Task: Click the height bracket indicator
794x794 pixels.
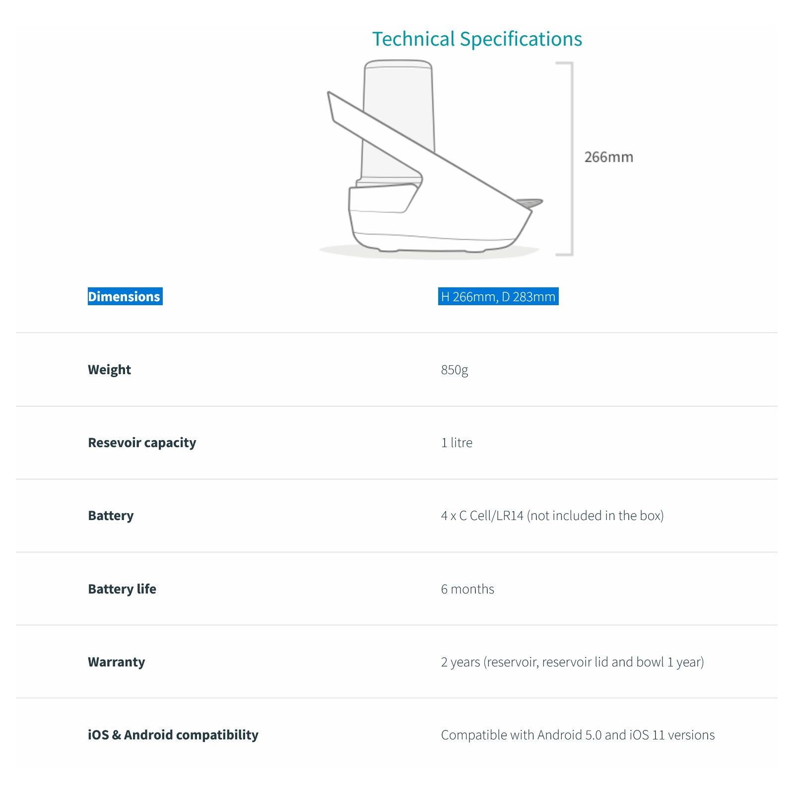Action: coord(565,159)
